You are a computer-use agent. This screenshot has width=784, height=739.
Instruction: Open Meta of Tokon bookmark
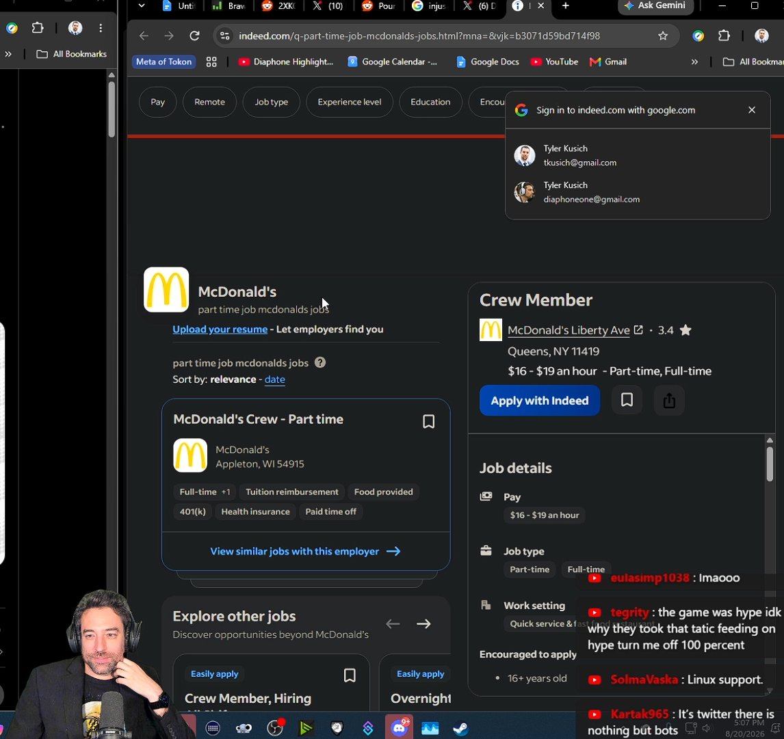tap(164, 62)
